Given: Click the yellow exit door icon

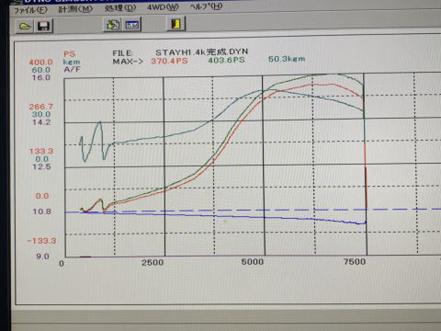Looking at the screenshot, I should click(176, 24).
